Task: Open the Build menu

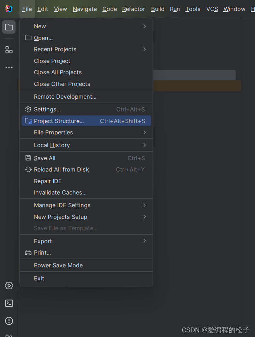Action: [158, 9]
